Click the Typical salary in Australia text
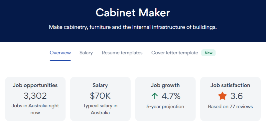 click(100, 109)
